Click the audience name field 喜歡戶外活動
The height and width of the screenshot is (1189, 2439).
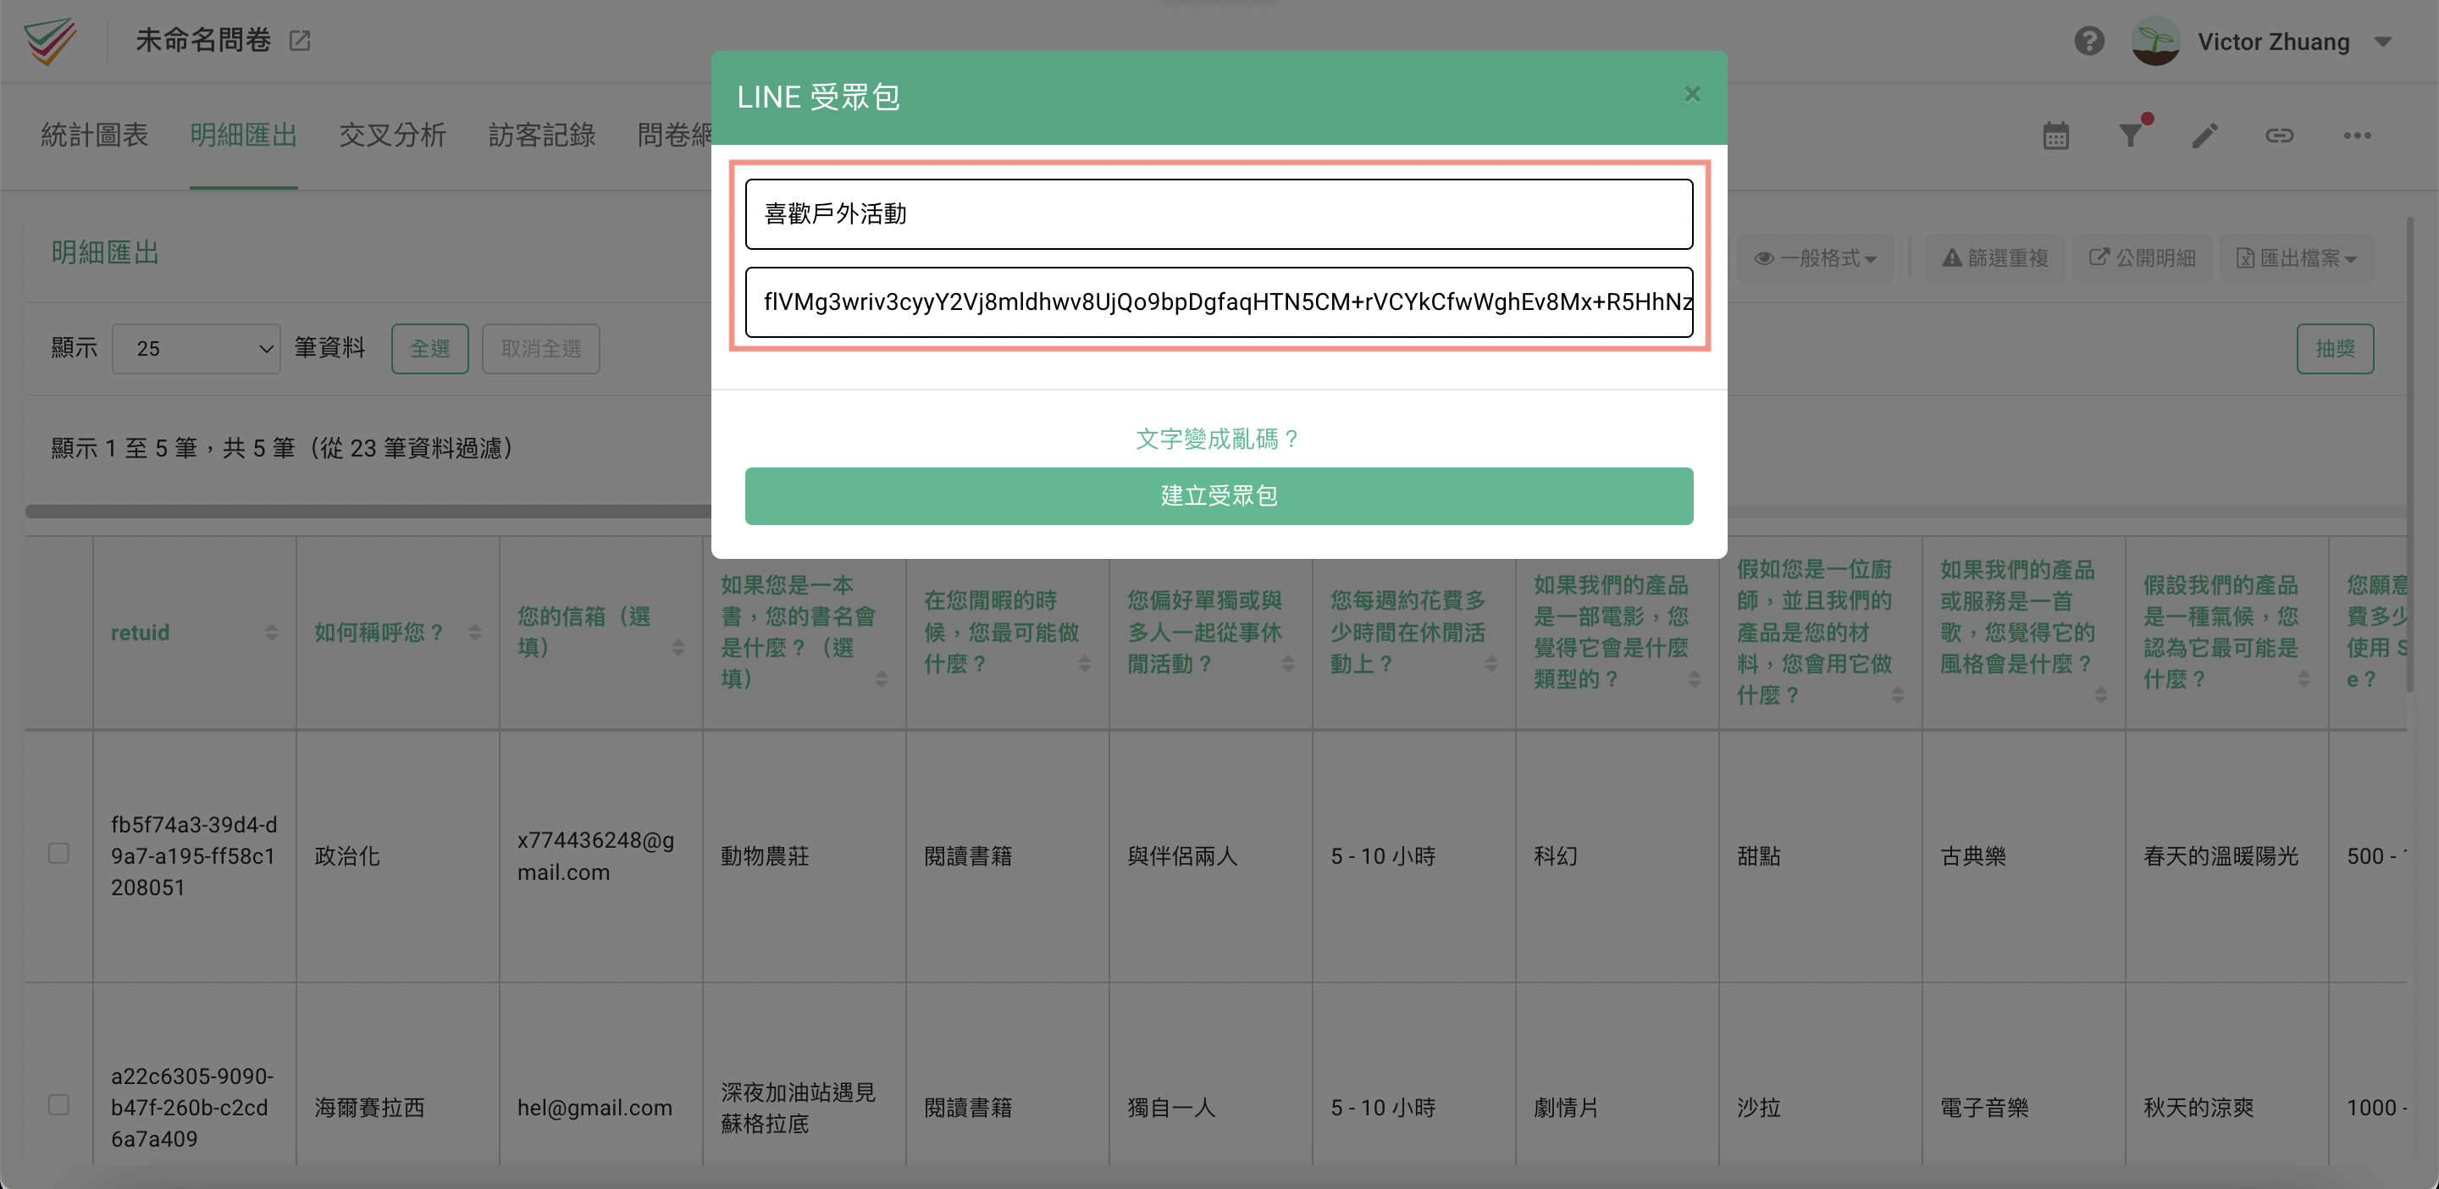1219,214
